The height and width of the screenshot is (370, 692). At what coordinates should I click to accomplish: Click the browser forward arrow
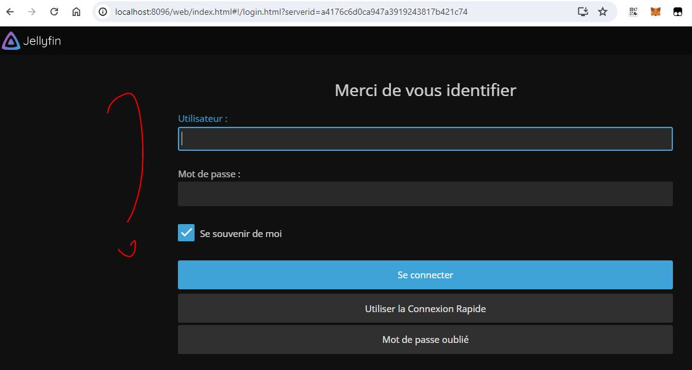(x=32, y=12)
